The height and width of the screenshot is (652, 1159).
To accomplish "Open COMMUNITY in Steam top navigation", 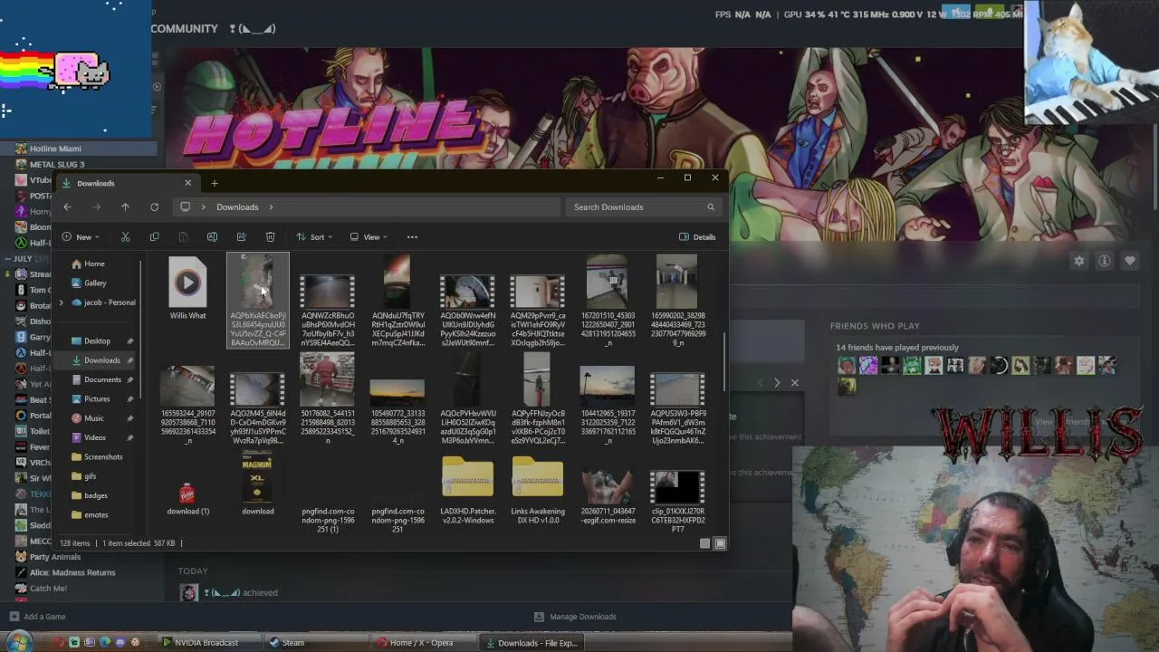I will coord(184,29).
